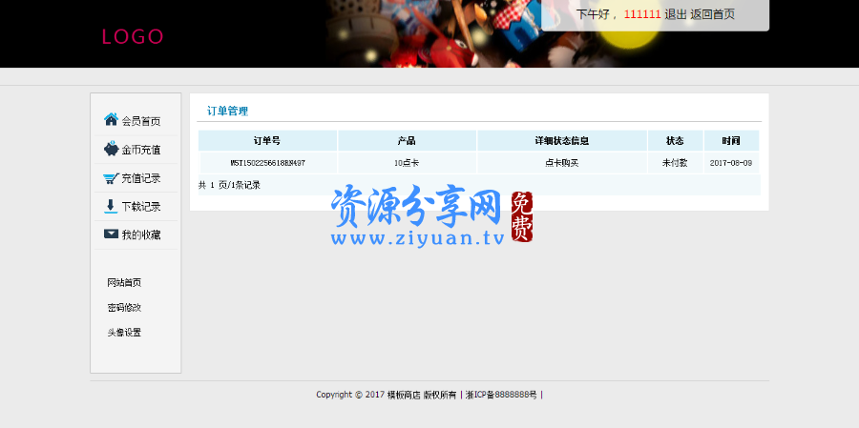The image size is (859, 428).
Task: Click the 订单管理 section heading
Action: (227, 112)
